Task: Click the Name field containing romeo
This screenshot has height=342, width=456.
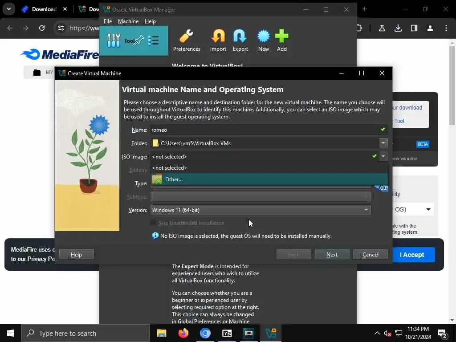Action: 269,130
